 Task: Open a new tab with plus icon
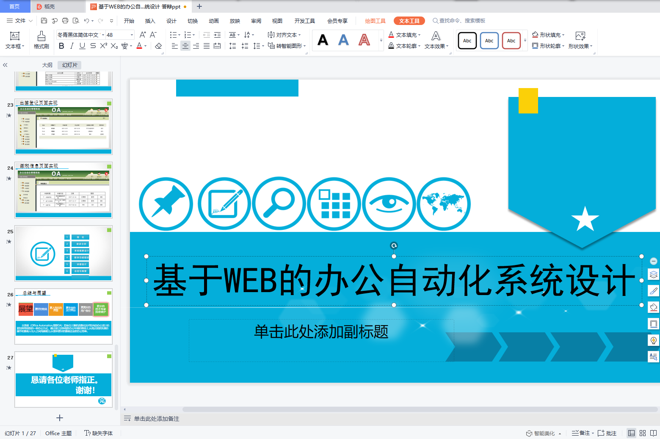[x=199, y=6]
